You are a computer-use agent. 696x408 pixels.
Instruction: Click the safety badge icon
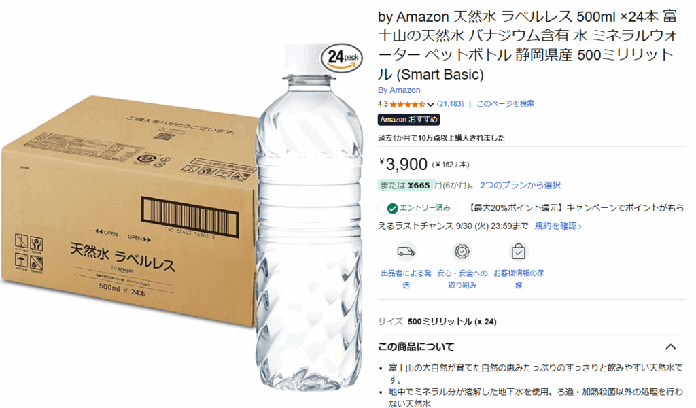(x=462, y=252)
